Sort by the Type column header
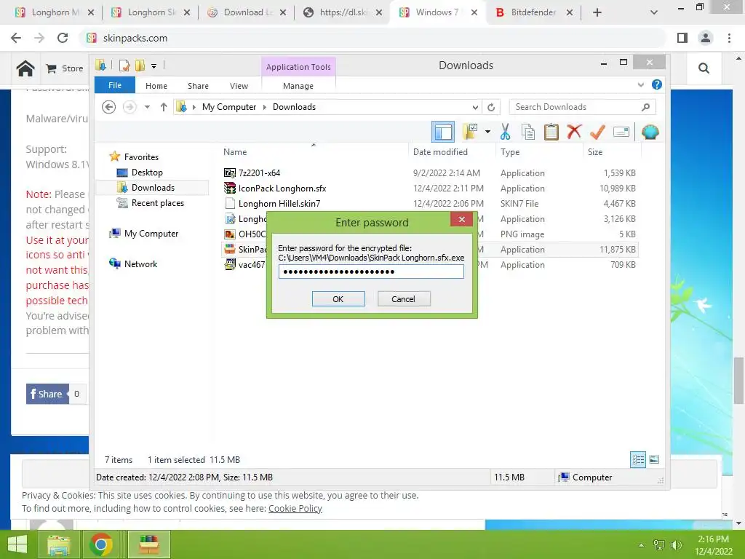 510,151
